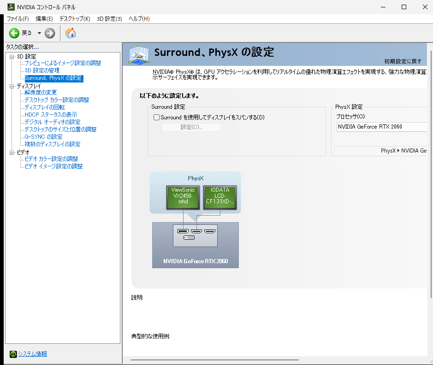Click the 設定(C)... button
The width and height of the screenshot is (433, 365).
pos(191,127)
